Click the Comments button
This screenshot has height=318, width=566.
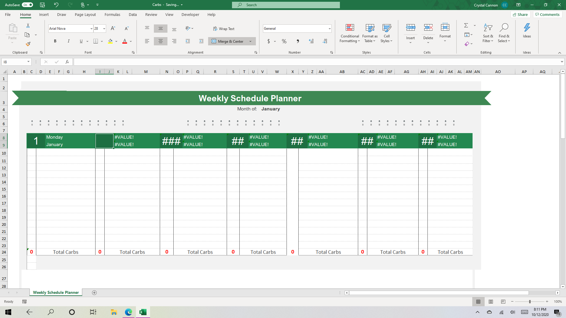point(547,14)
